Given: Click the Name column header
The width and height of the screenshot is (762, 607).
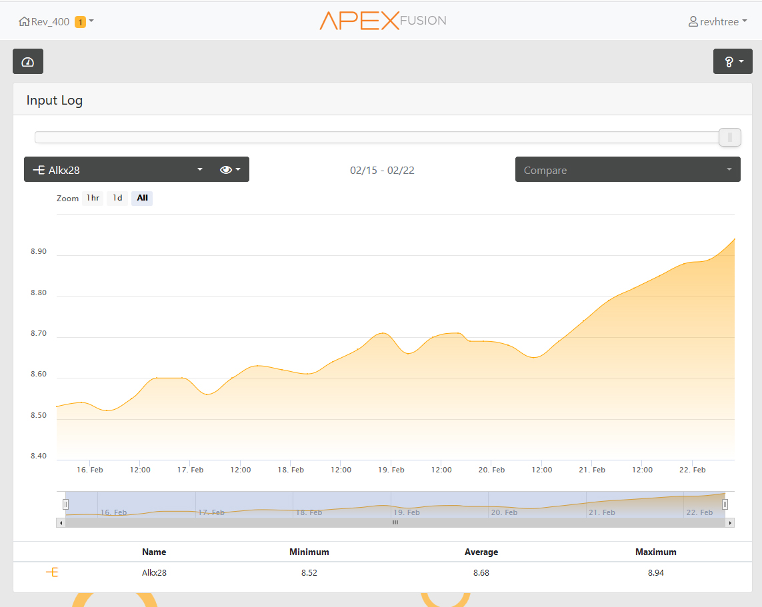Looking at the screenshot, I should [x=154, y=552].
